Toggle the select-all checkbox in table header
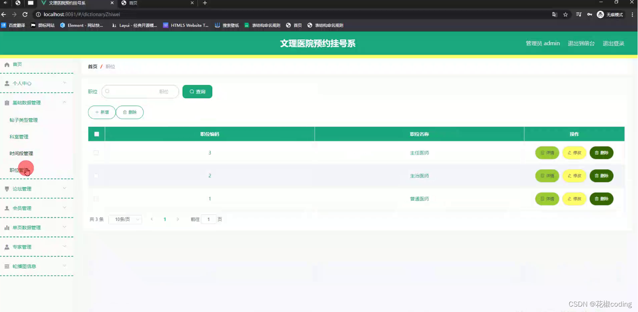This screenshot has height=312, width=638. click(97, 134)
